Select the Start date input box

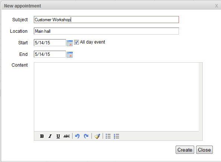(x=50, y=42)
